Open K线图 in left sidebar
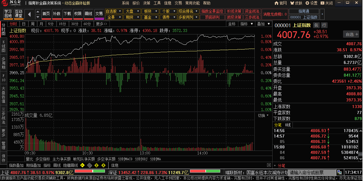The image size is (363, 181). point(3,46)
